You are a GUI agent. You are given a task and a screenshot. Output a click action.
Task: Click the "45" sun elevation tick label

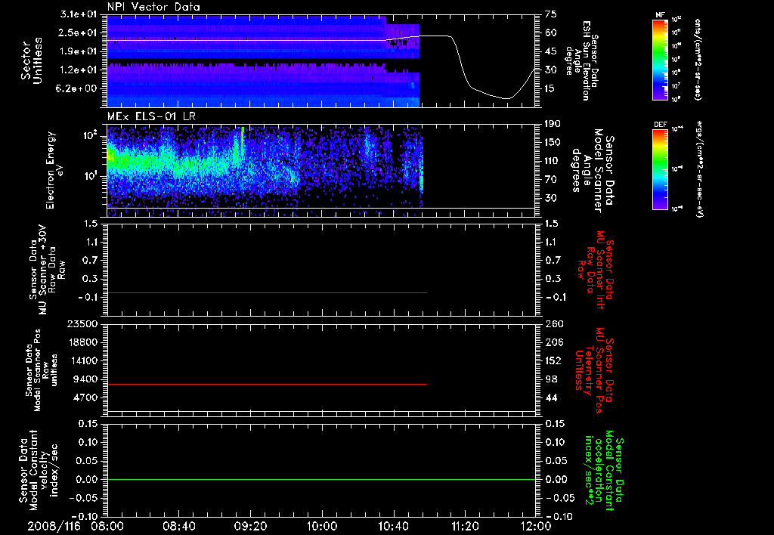tap(550, 51)
